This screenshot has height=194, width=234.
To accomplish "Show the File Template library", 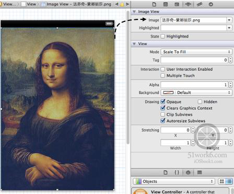I will point(166,173).
